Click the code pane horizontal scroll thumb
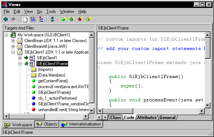 click(x=118, y=111)
